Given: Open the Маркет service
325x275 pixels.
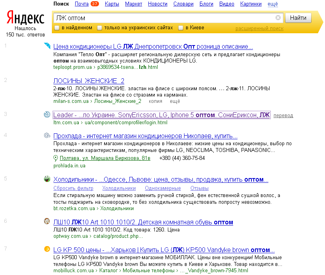Looking at the screenshot, I should [x=133, y=4].
